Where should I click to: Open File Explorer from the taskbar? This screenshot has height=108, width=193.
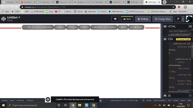pos(80,105)
